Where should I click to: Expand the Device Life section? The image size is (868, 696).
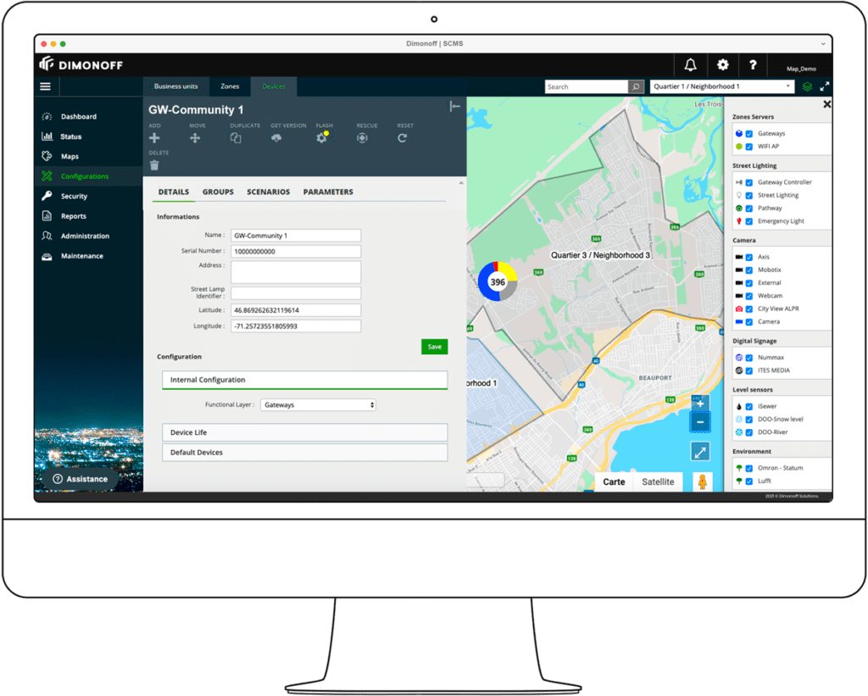click(x=304, y=432)
